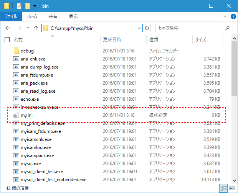This screenshot has height=193, width=238.
Task: Select the mysql.exe file icon
Action: [x=16, y=164]
